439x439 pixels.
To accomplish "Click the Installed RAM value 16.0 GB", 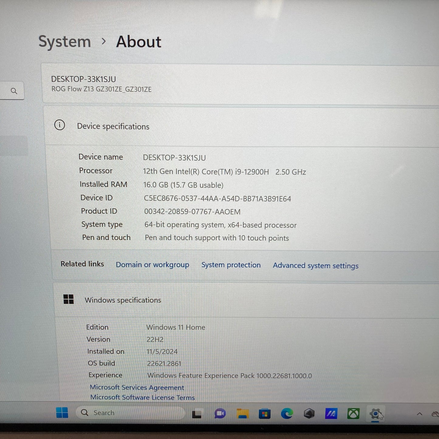I will point(183,185).
